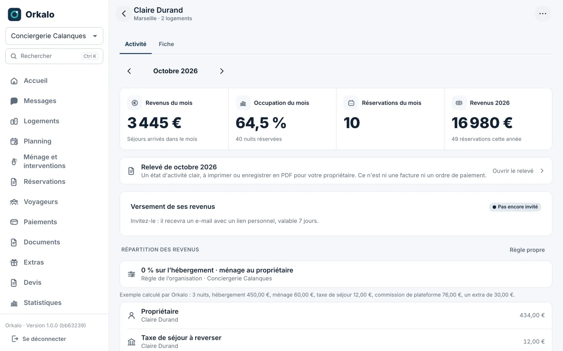Viewport: 563px width, 351px height.
Task: Expand the Conciergerie Calanques organisation dropdown
Action: (x=54, y=36)
